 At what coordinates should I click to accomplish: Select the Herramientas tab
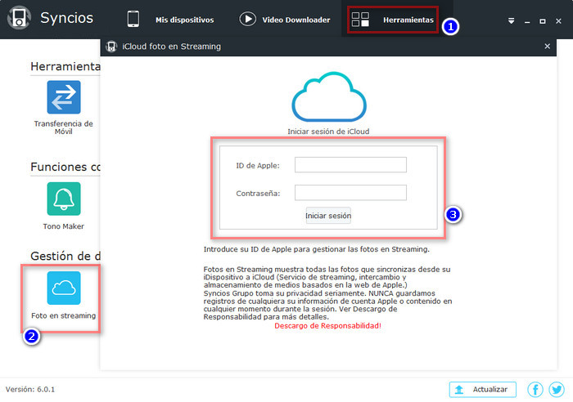tap(393, 20)
